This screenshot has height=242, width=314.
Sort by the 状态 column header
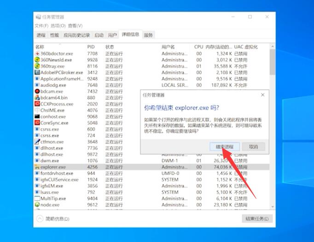pos(132,47)
